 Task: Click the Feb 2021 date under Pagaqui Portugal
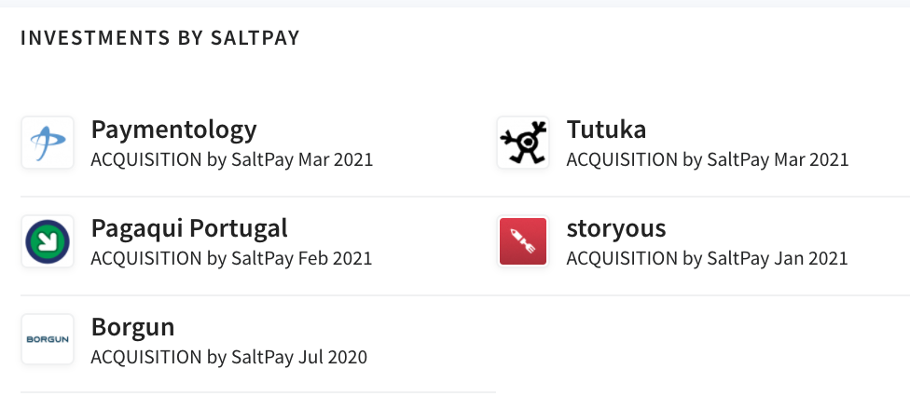pos(335,258)
